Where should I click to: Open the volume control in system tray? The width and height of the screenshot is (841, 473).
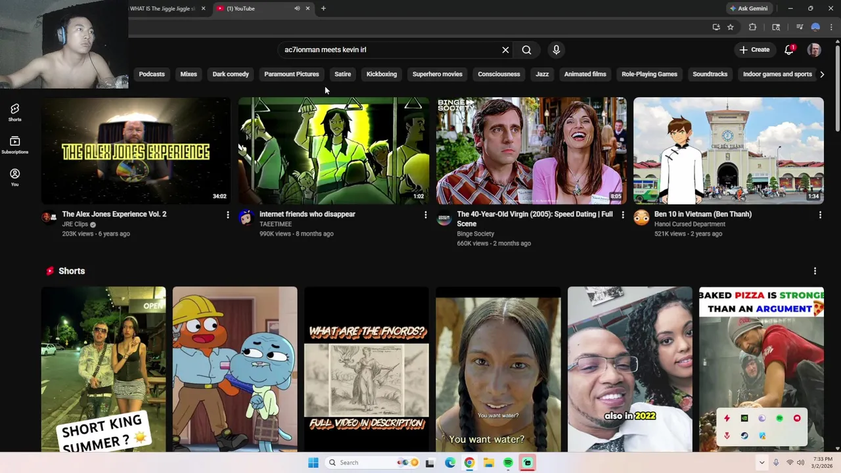pos(800,462)
